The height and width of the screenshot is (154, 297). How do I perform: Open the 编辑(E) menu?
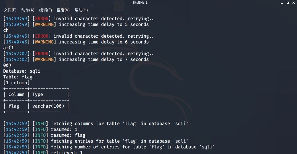click(x=45, y=10)
